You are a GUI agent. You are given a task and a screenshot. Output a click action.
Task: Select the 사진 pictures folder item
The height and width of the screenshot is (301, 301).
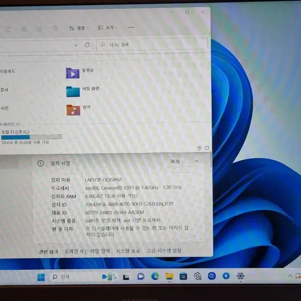point(4,108)
